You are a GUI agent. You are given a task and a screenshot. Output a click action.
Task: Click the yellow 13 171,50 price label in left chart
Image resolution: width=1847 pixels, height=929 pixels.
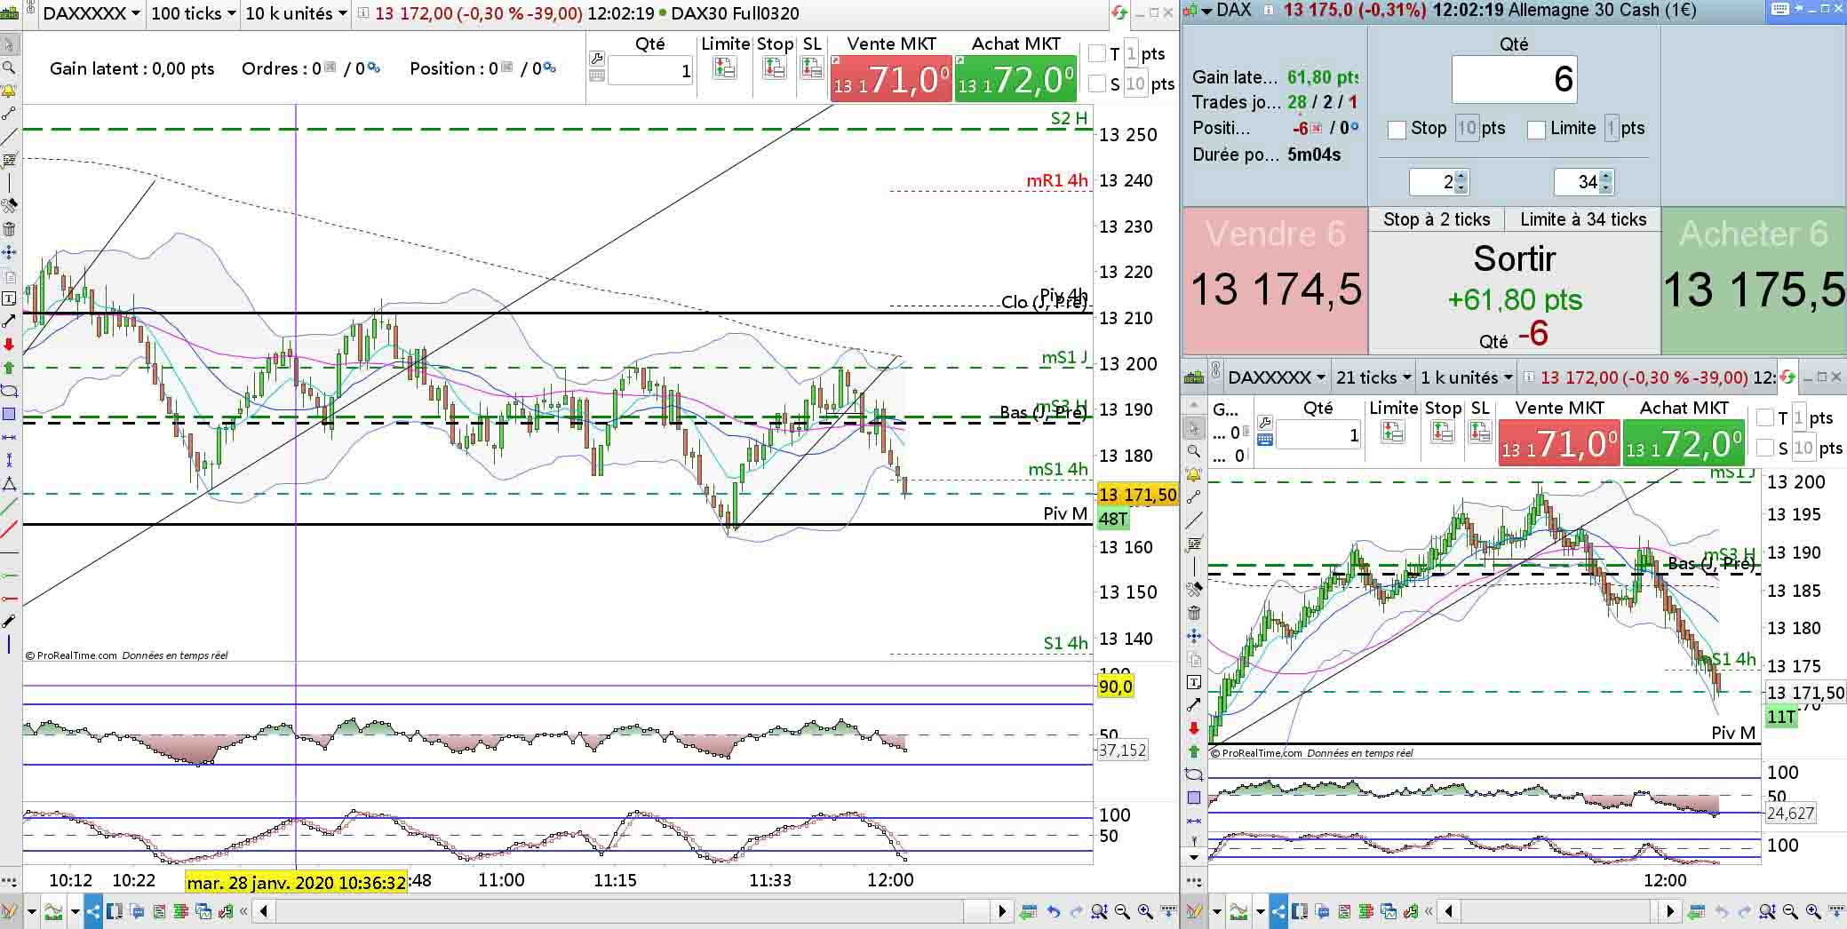(1138, 496)
